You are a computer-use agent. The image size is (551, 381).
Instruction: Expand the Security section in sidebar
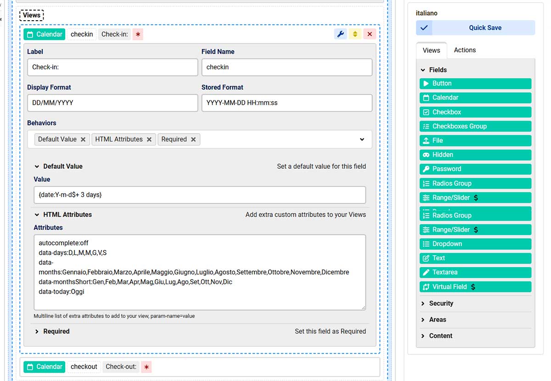coord(441,303)
